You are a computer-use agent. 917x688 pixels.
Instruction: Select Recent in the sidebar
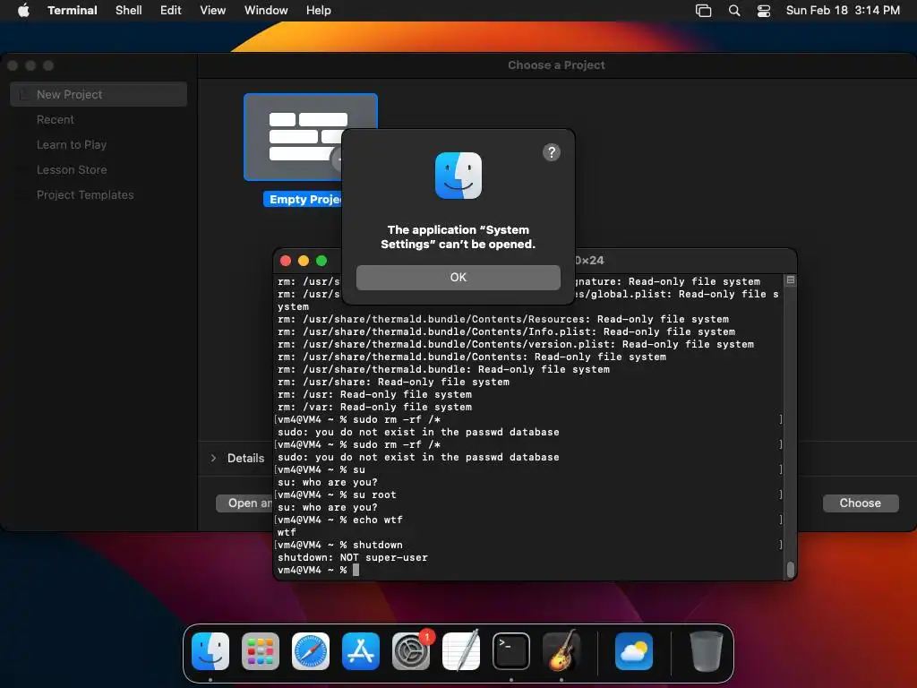[x=55, y=119]
